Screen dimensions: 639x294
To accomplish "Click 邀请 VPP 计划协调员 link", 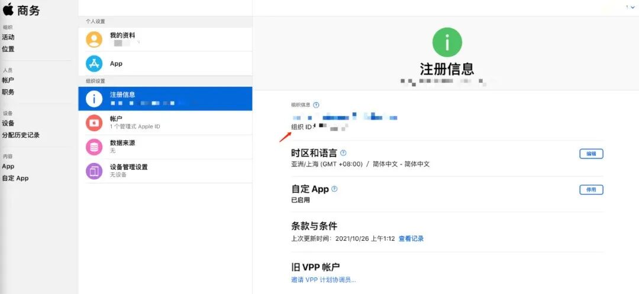I will pyautogui.click(x=324, y=280).
